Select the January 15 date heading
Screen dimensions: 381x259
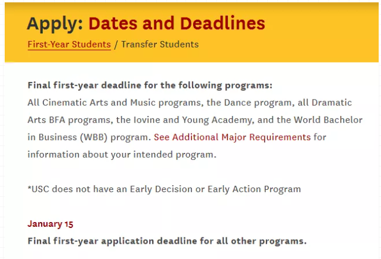point(50,224)
